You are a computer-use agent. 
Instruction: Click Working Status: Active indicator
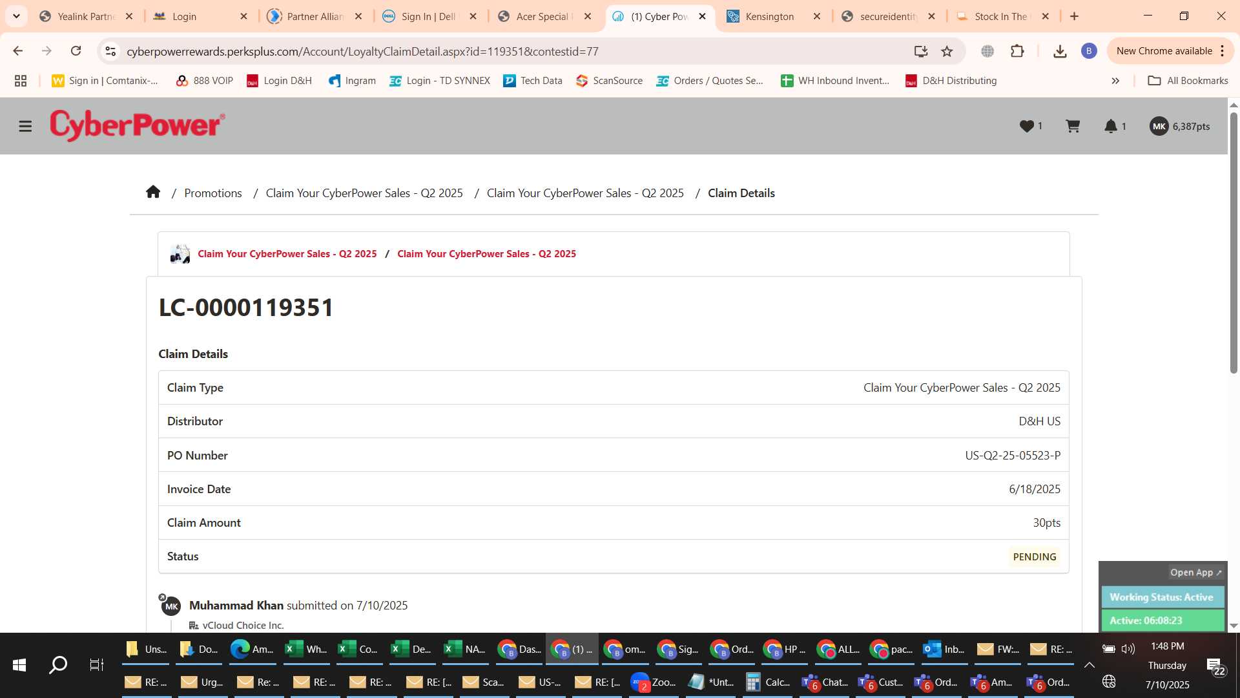(1162, 597)
